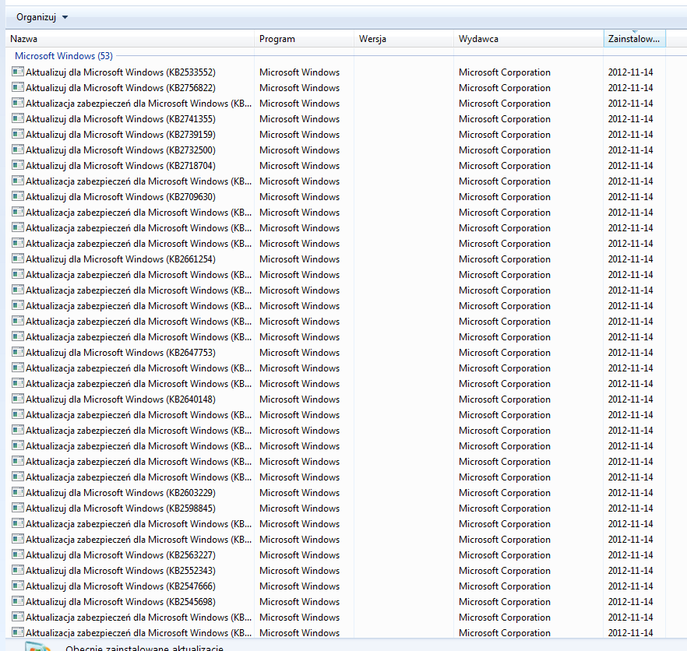The image size is (687, 651).
Task: Click the update icon beside KB2732500
Action: (17, 150)
